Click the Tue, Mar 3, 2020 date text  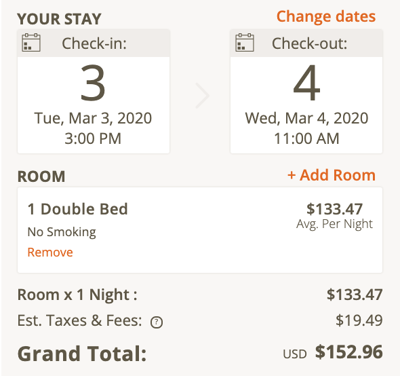point(93,118)
